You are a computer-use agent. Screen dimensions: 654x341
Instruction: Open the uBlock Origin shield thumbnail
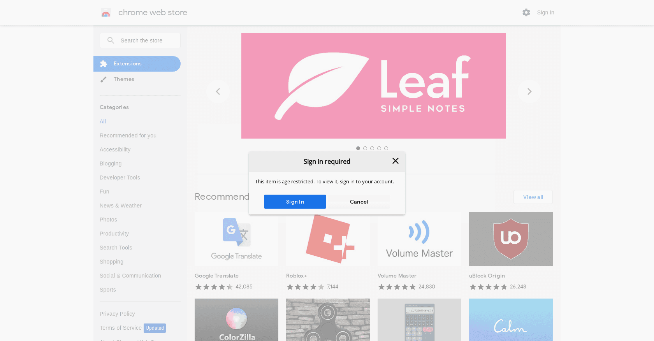pyautogui.click(x=511, y=239)
